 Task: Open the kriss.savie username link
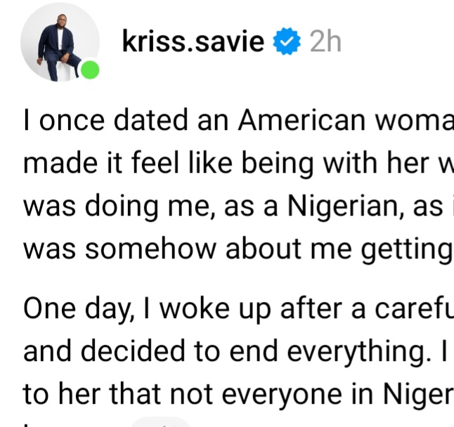click(x=193, y=43)
